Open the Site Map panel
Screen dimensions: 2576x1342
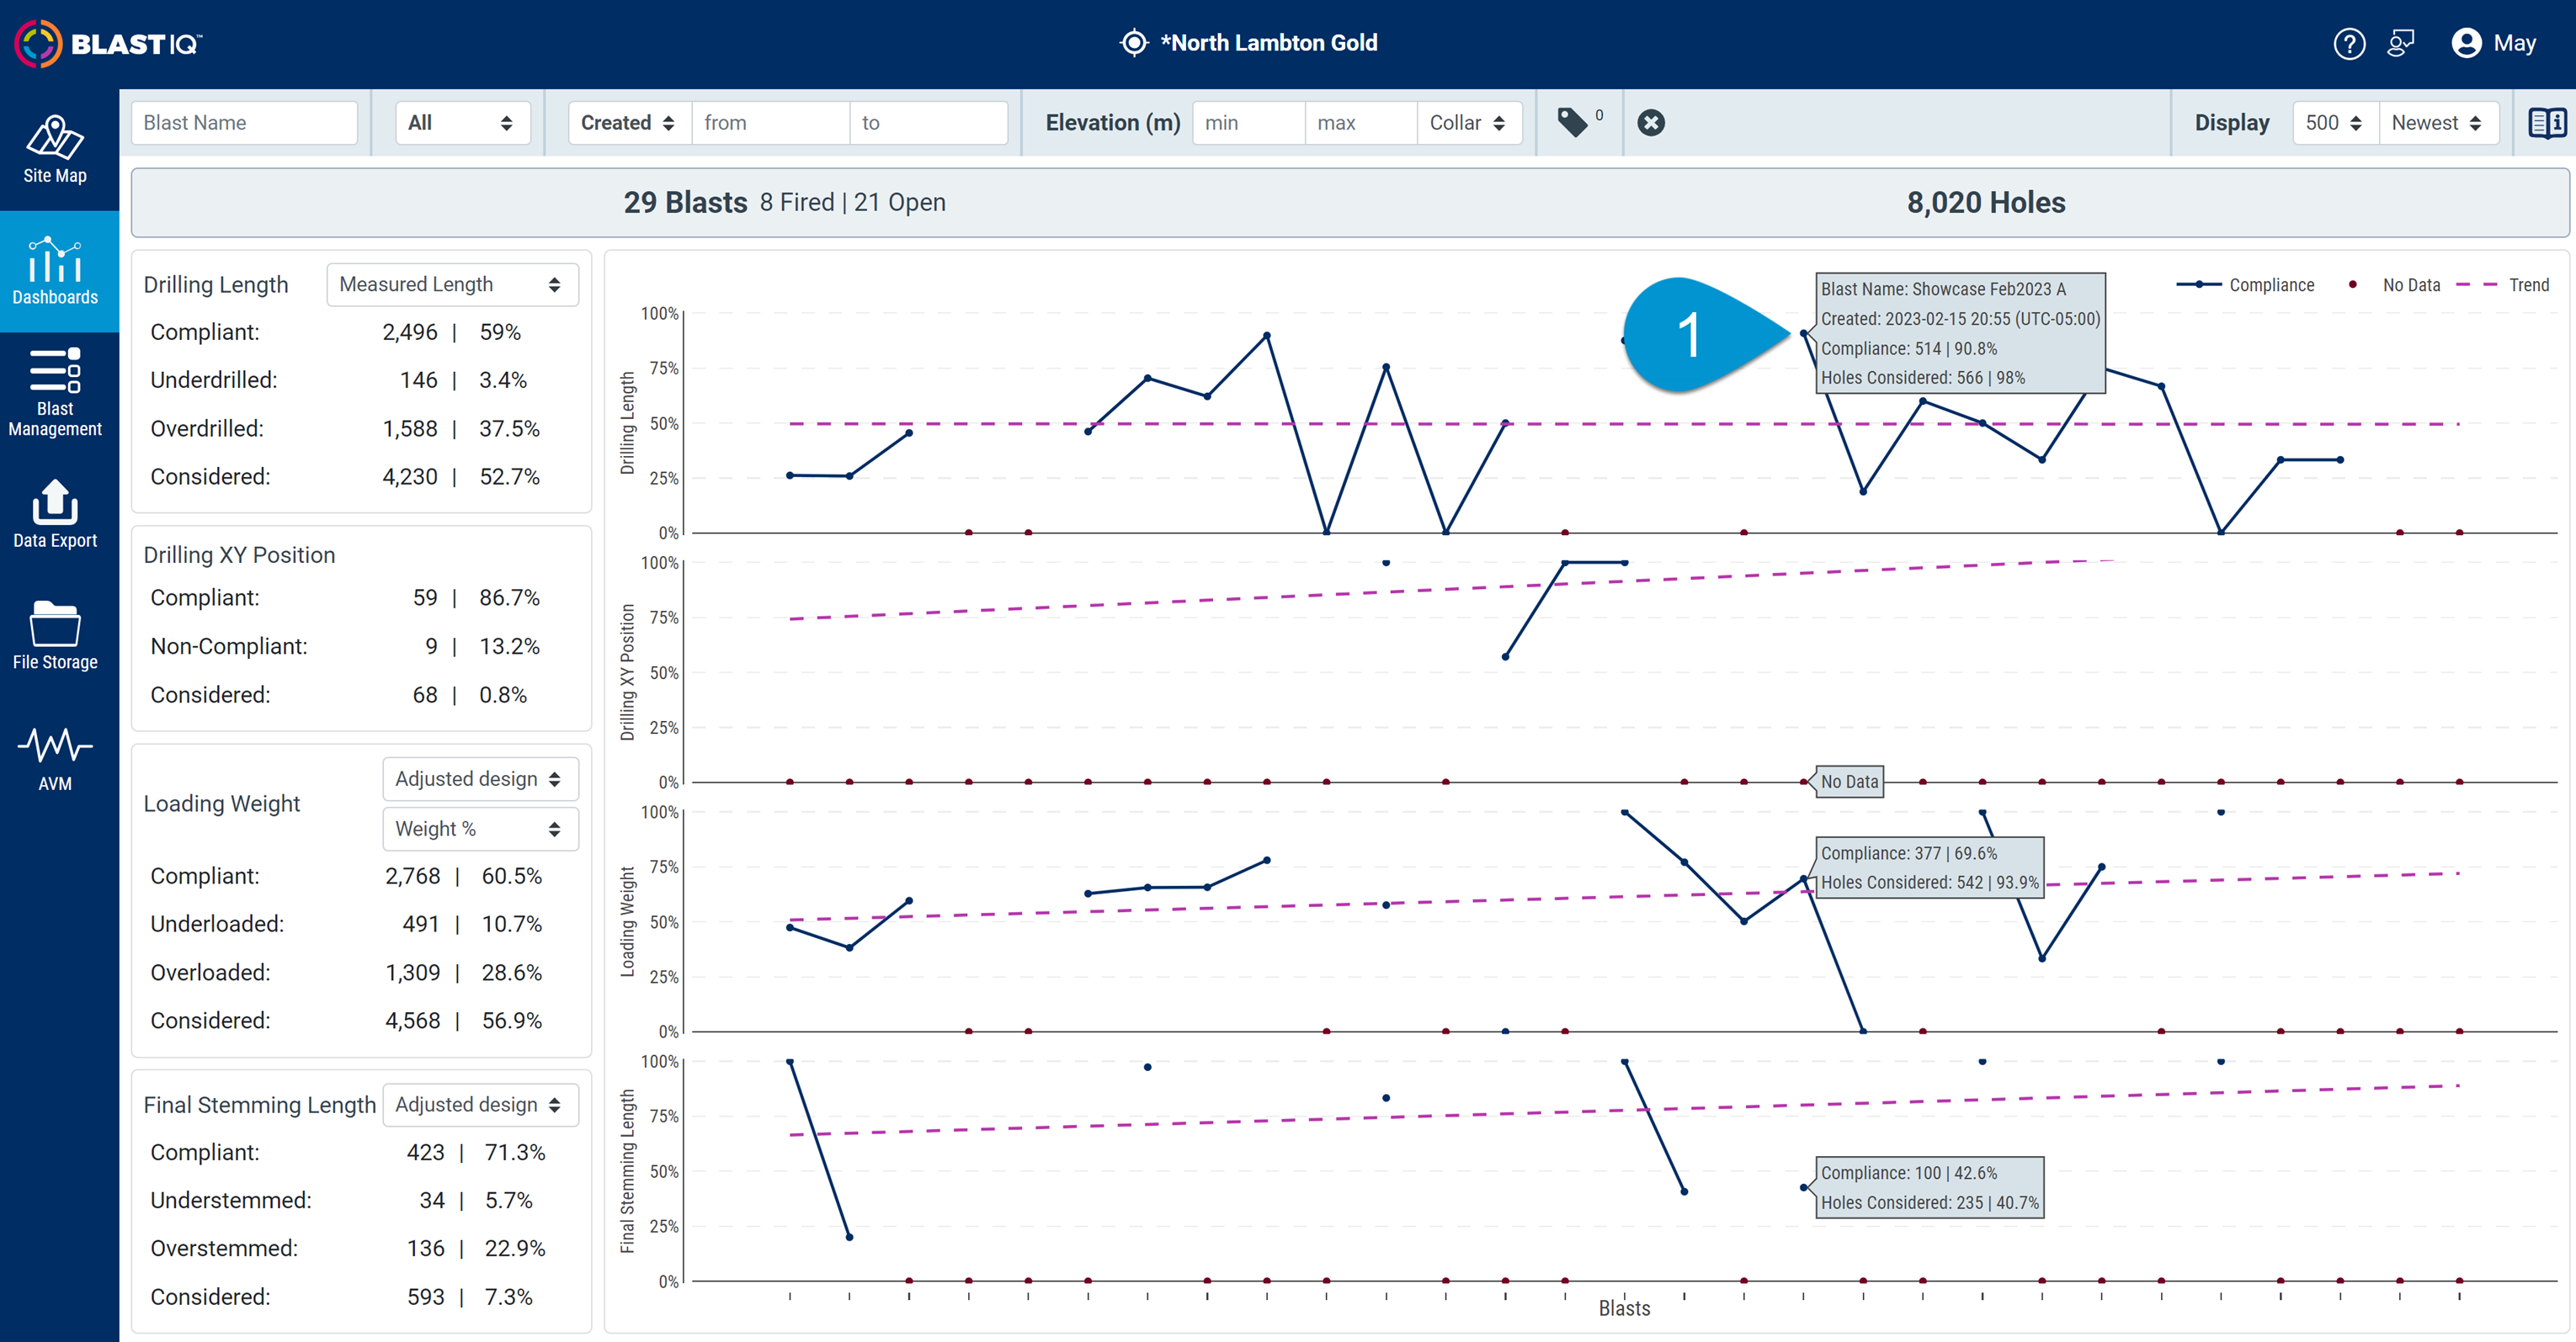[55, 150]
